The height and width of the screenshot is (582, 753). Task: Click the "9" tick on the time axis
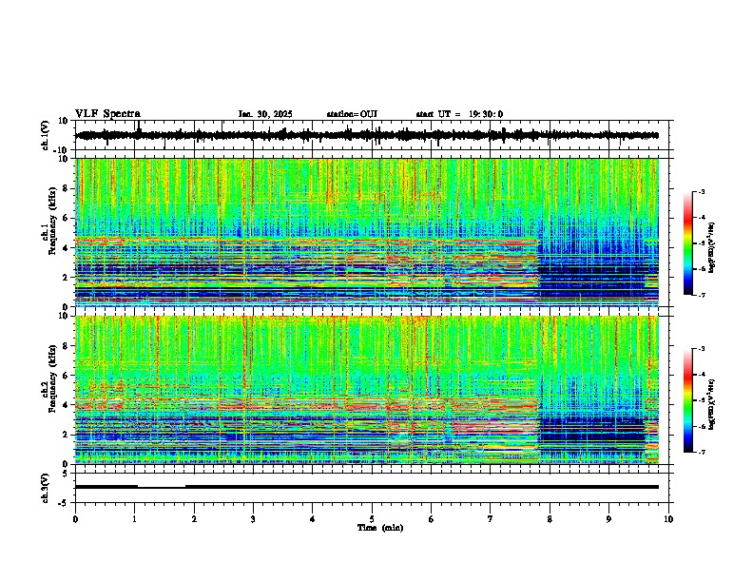(x=608, y=519)
